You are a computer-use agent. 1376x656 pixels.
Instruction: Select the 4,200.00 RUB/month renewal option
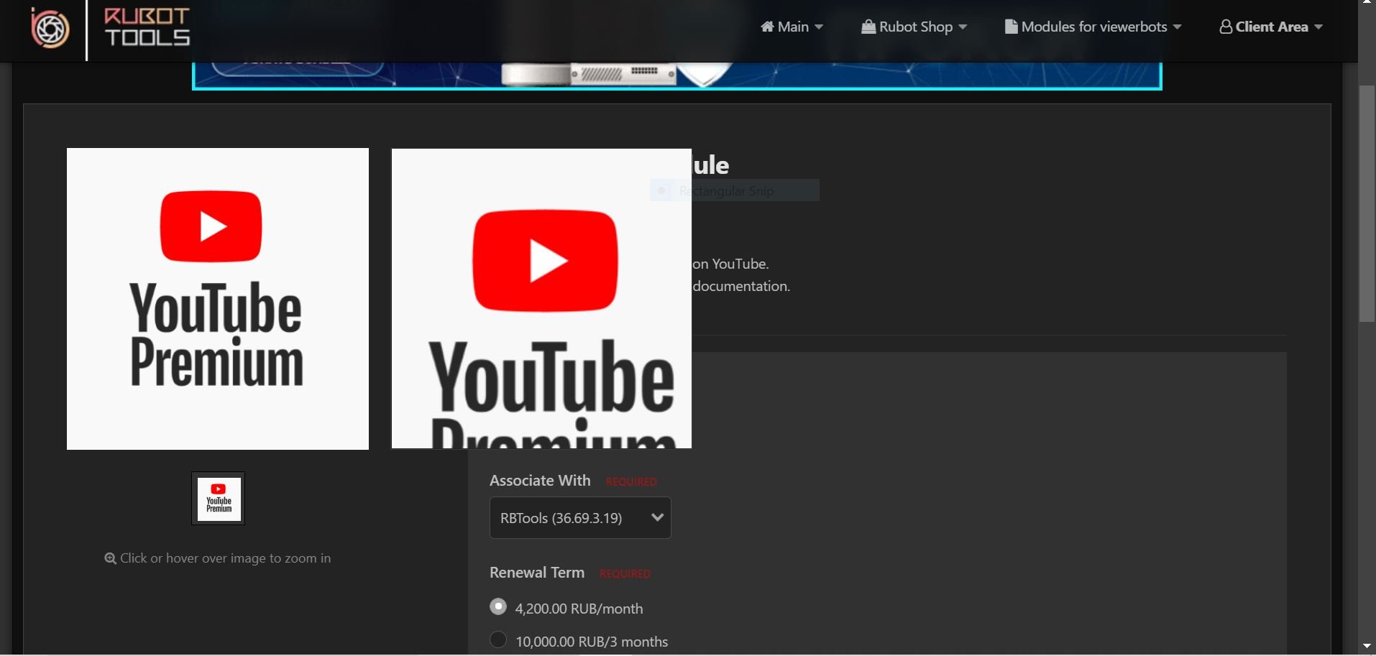point(497,606)
